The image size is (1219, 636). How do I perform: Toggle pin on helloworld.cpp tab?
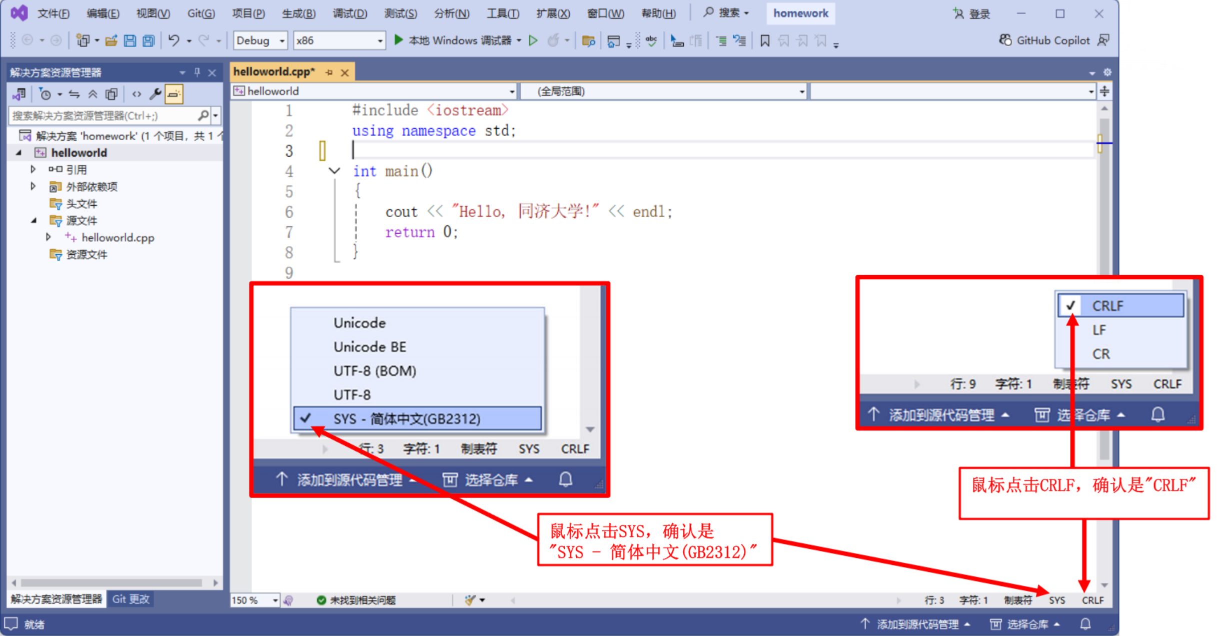pyautogui.click(x=329, y=73)
